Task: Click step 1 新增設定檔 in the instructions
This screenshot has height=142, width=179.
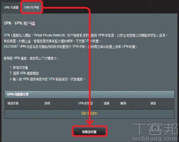Action: pos(19,68)
